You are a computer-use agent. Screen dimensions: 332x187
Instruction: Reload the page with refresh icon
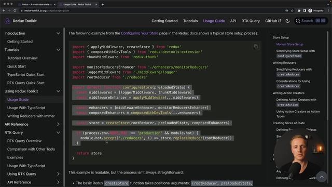[x=15, y=10]
